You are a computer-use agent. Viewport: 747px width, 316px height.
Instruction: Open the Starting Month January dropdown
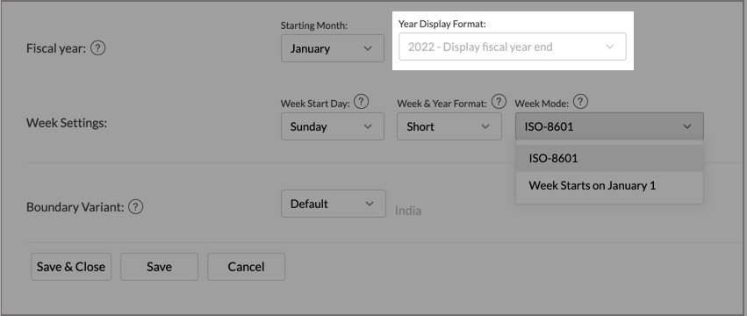[x=333, y=48]
